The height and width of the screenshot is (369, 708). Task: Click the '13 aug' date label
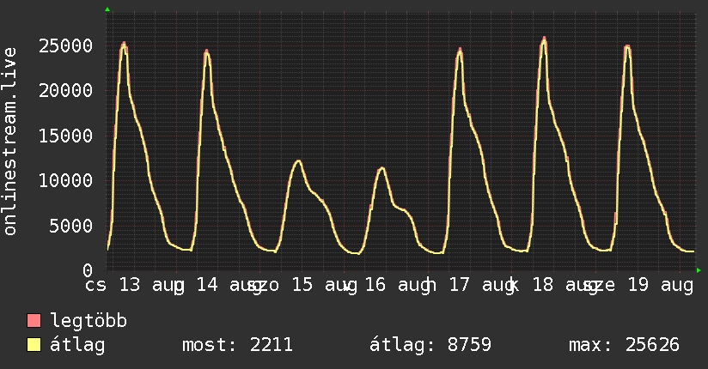[x=152, y=285]
